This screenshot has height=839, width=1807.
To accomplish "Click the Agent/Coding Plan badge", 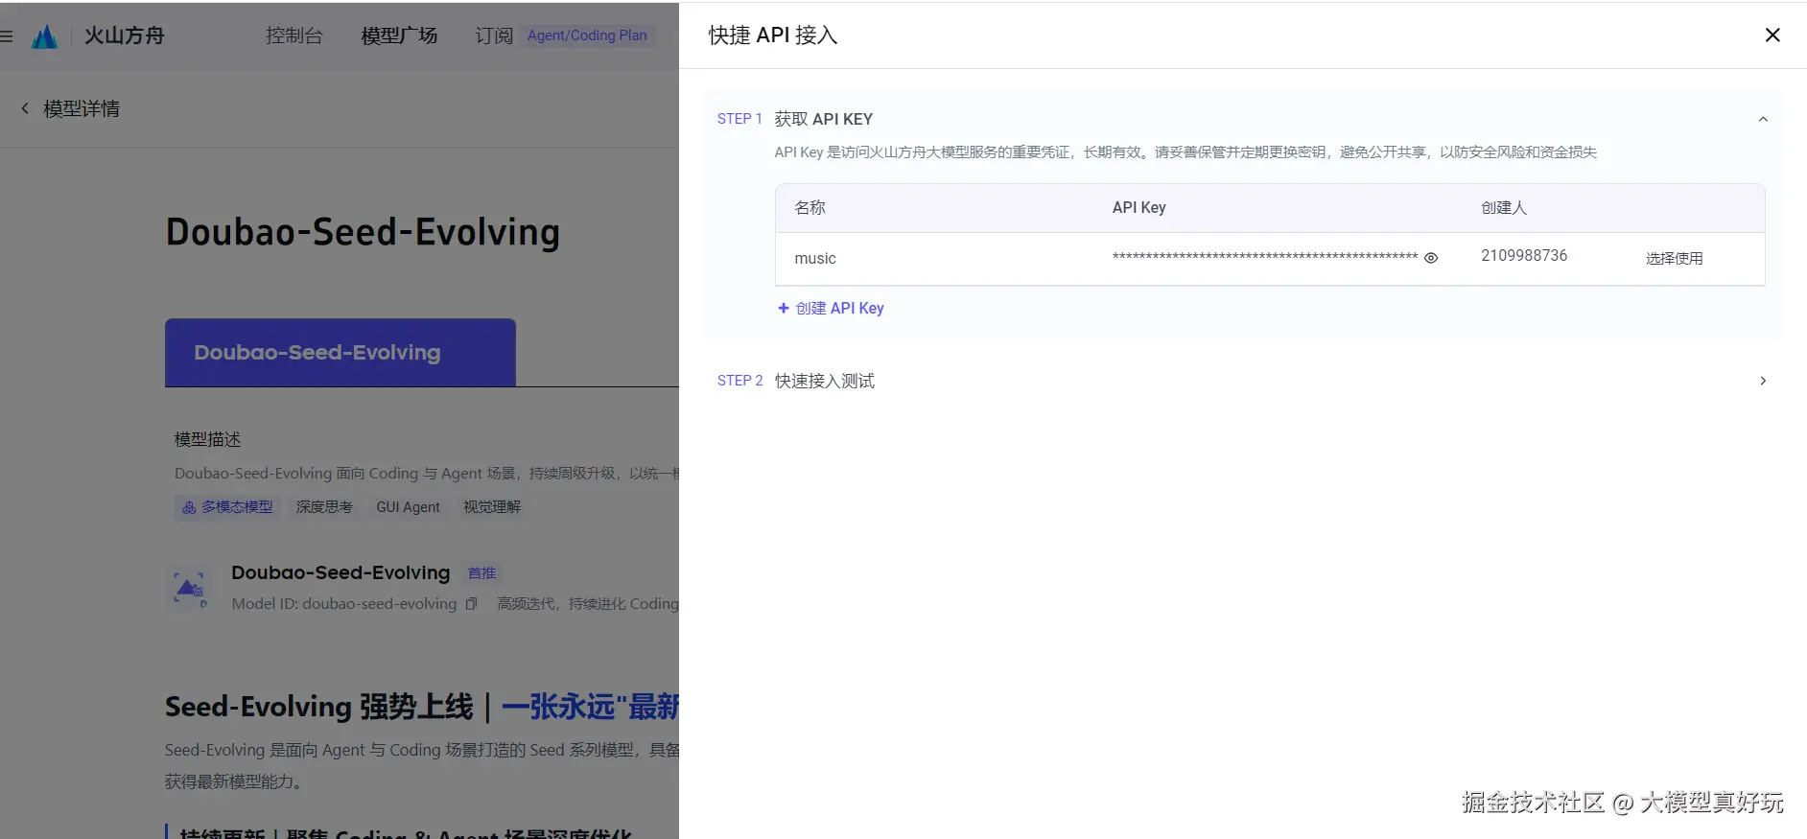I will [x=587, y=35].
